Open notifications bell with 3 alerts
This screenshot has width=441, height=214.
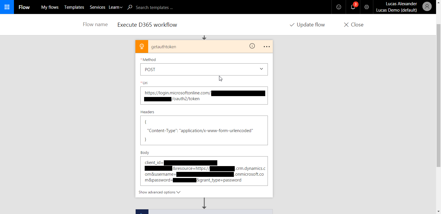pyautogui.click(x=353, y=7)
